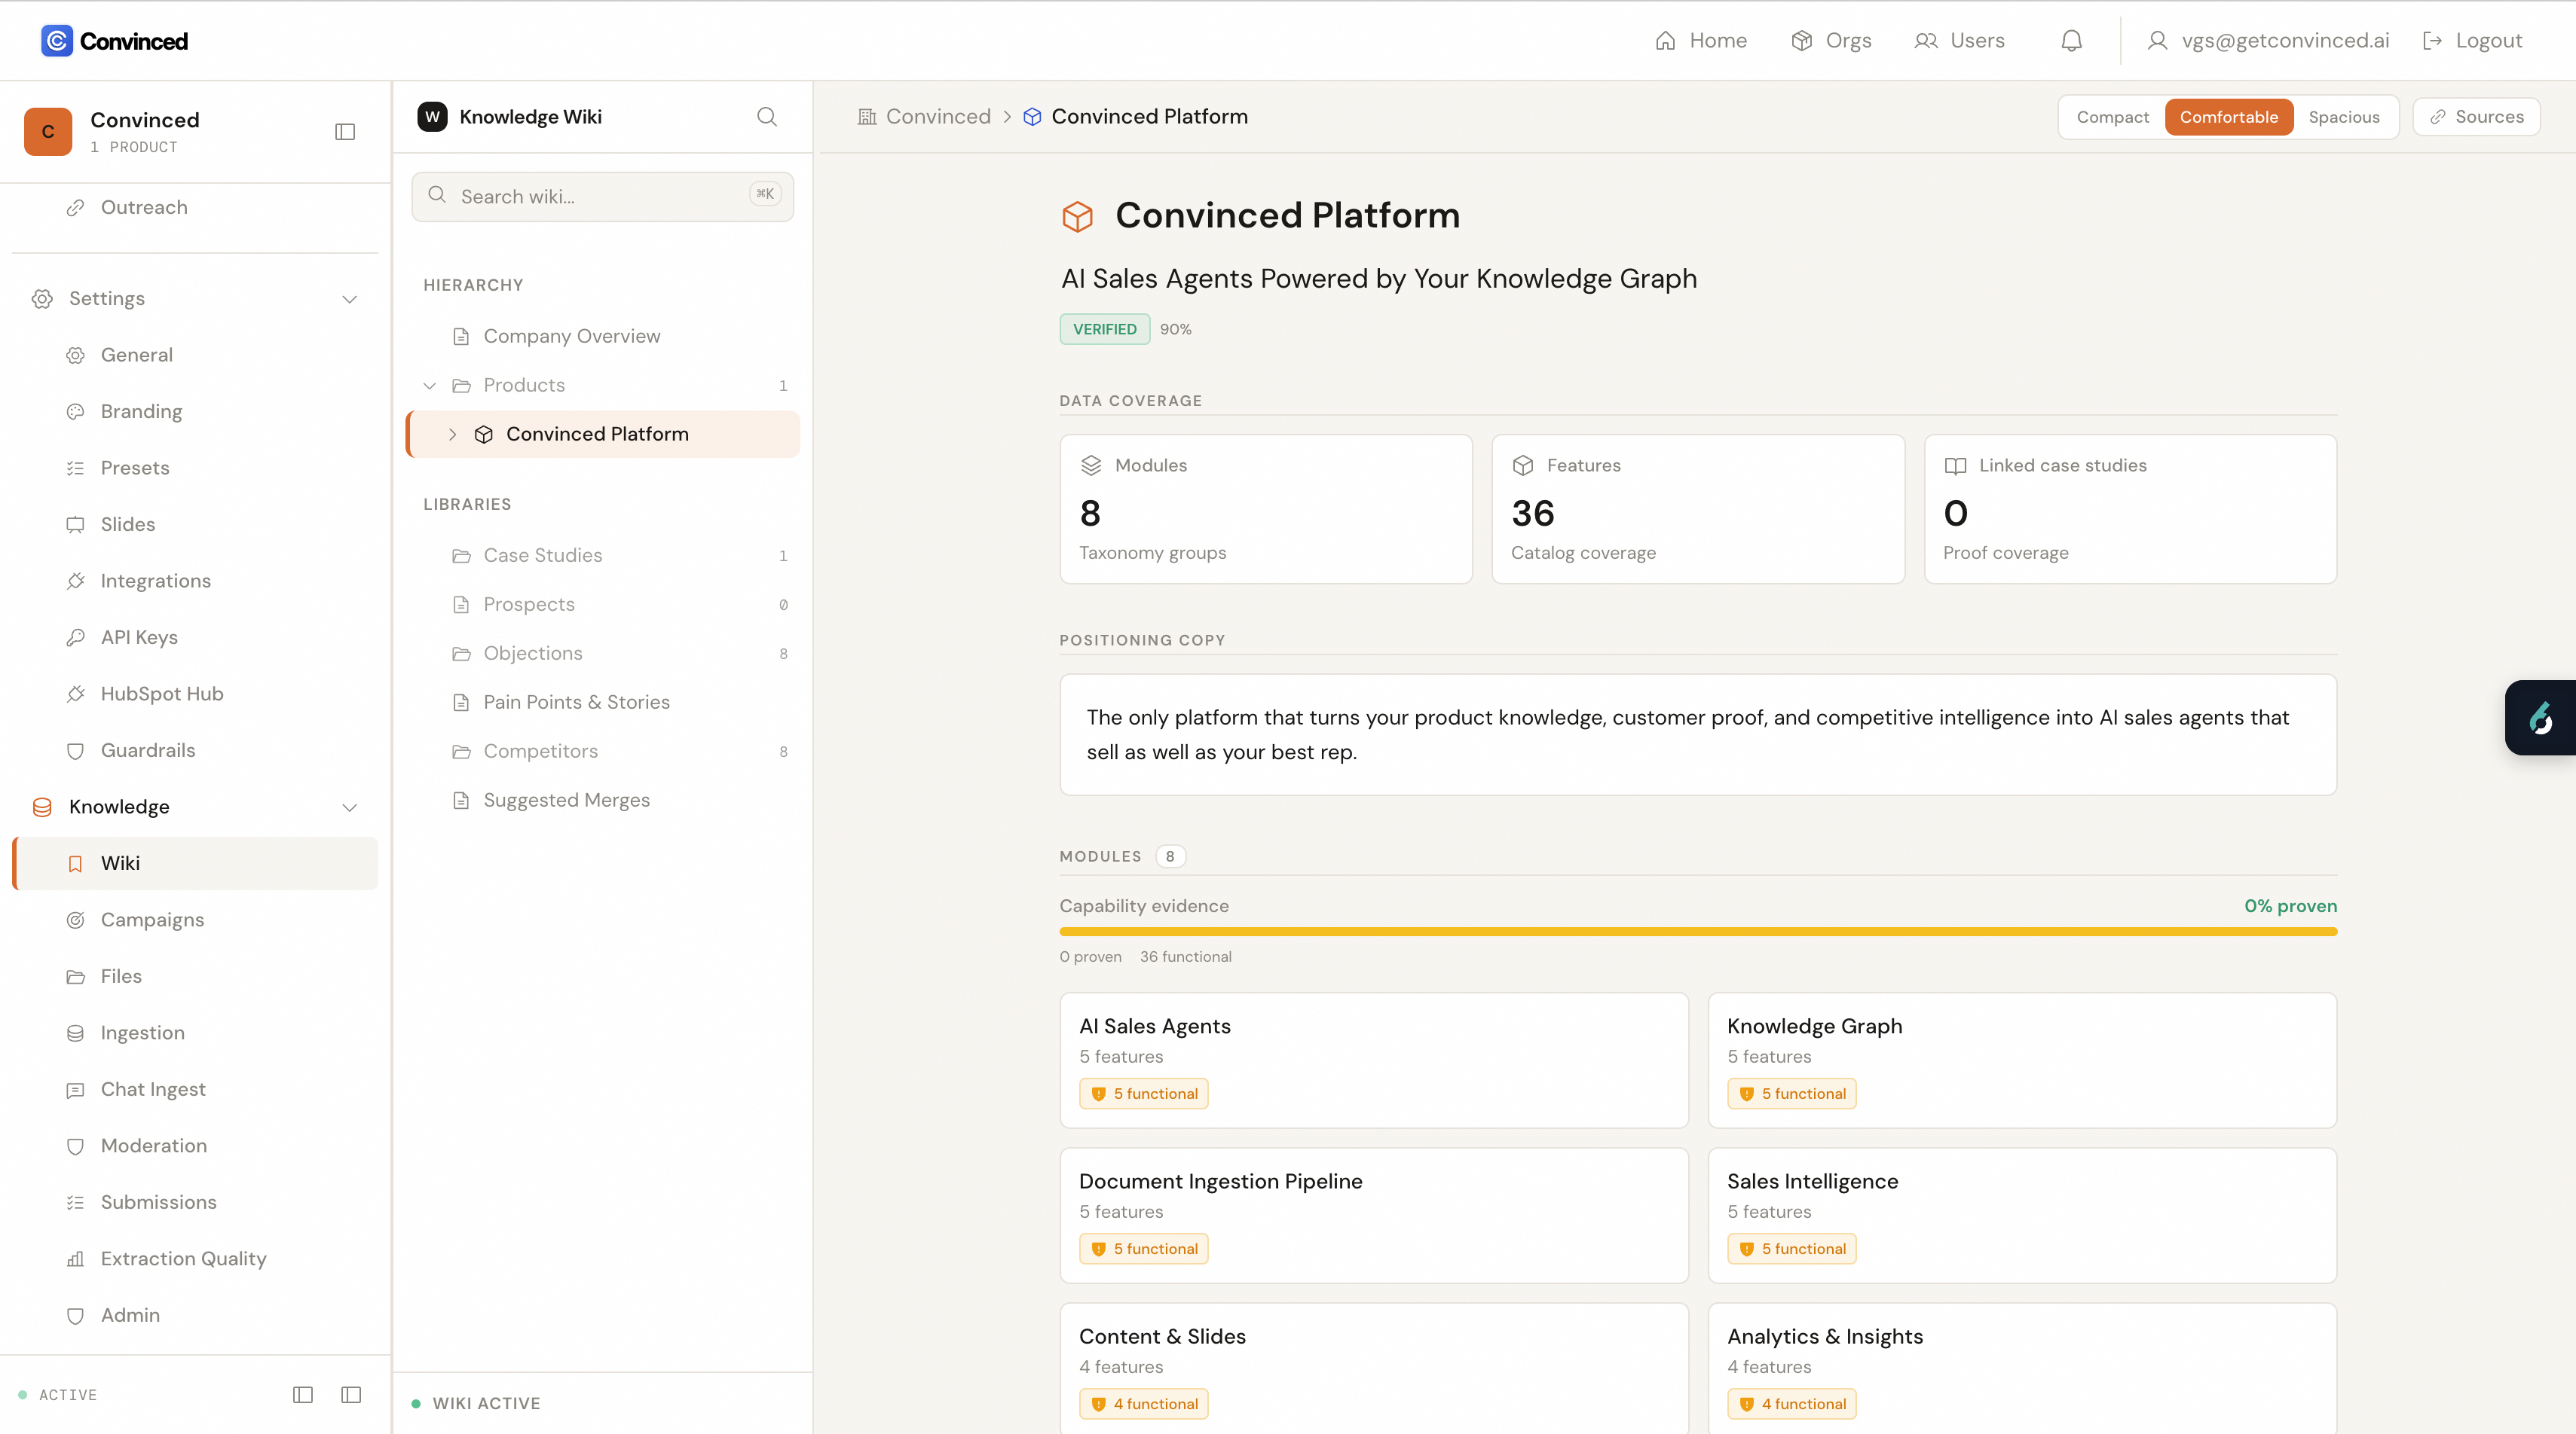This screenshot has width=2576, height=1434.
Task: Open the Prospects library
Action: 603,605
